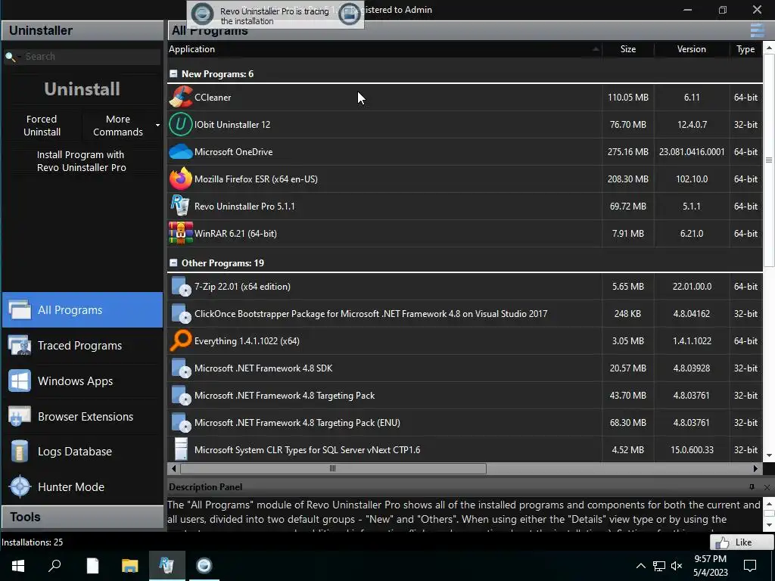
Task: Click the .NET Framework 4.8 Targeting Pack (ENU) icon
Action: (x=180, y=422)
